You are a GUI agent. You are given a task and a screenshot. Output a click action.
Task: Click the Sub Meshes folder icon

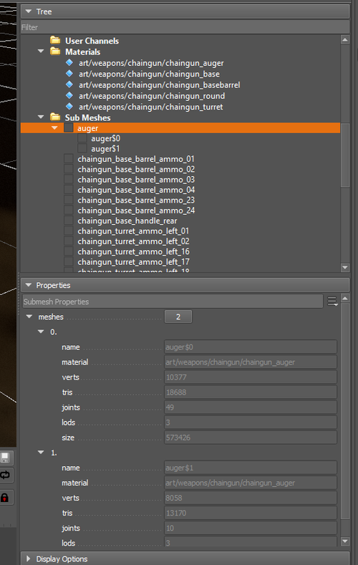pyautogui.click(x=55, y=117)
